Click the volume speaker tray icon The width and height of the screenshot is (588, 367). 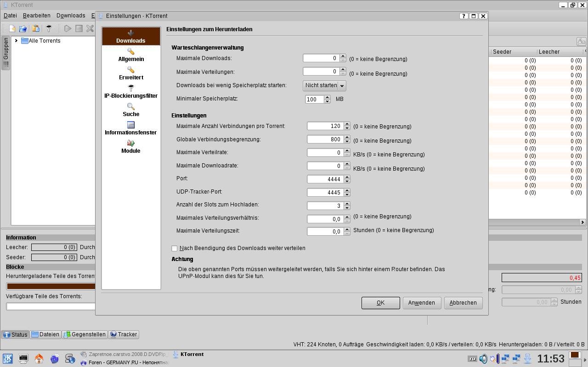tap(483, 359)
